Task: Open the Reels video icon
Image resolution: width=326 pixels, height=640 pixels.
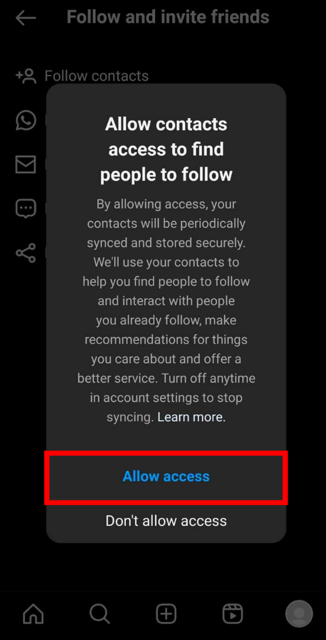Action: coord(232,613)
